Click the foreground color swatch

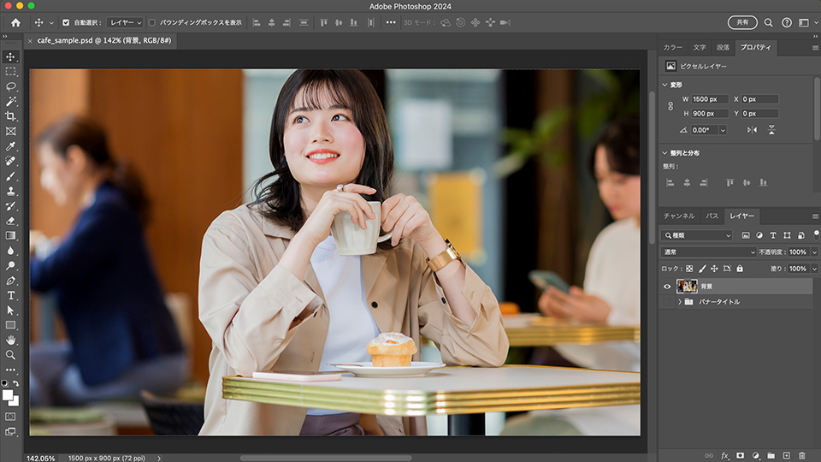pyautogui.click(x=8, y=395)
